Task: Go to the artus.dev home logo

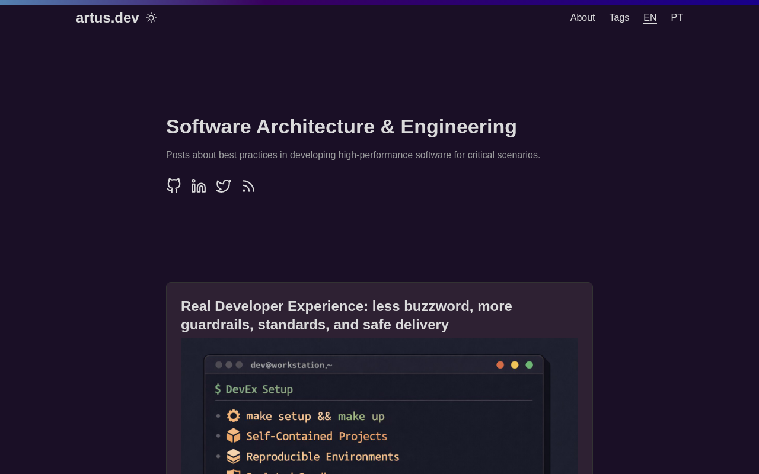Action: coord(107,18)
